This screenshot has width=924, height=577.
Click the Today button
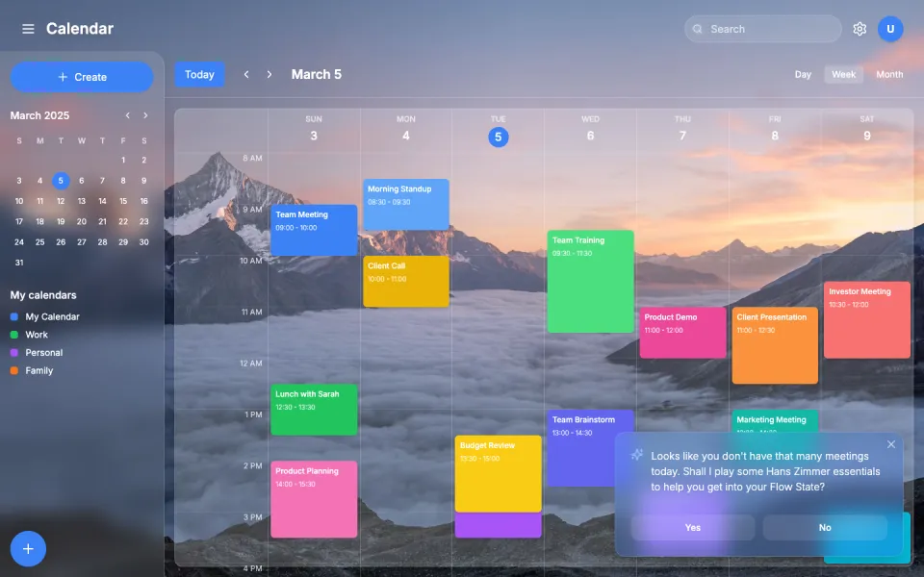point(199,74)
